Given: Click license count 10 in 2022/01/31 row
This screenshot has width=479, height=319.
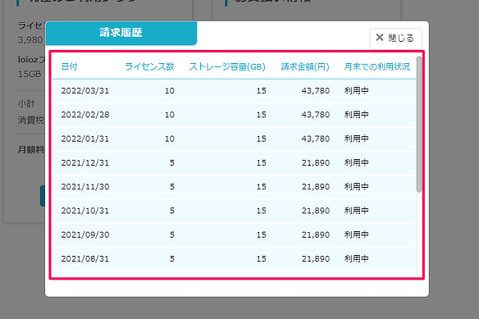Looking at the screenshot, I should 170,139.
